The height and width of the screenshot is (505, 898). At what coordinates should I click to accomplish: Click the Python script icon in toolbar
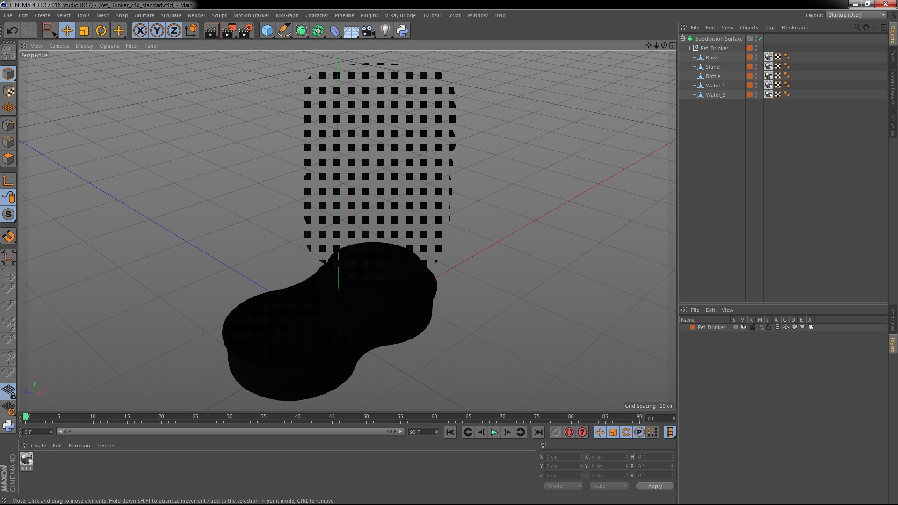pyautogui.click(x=402, y=31)
